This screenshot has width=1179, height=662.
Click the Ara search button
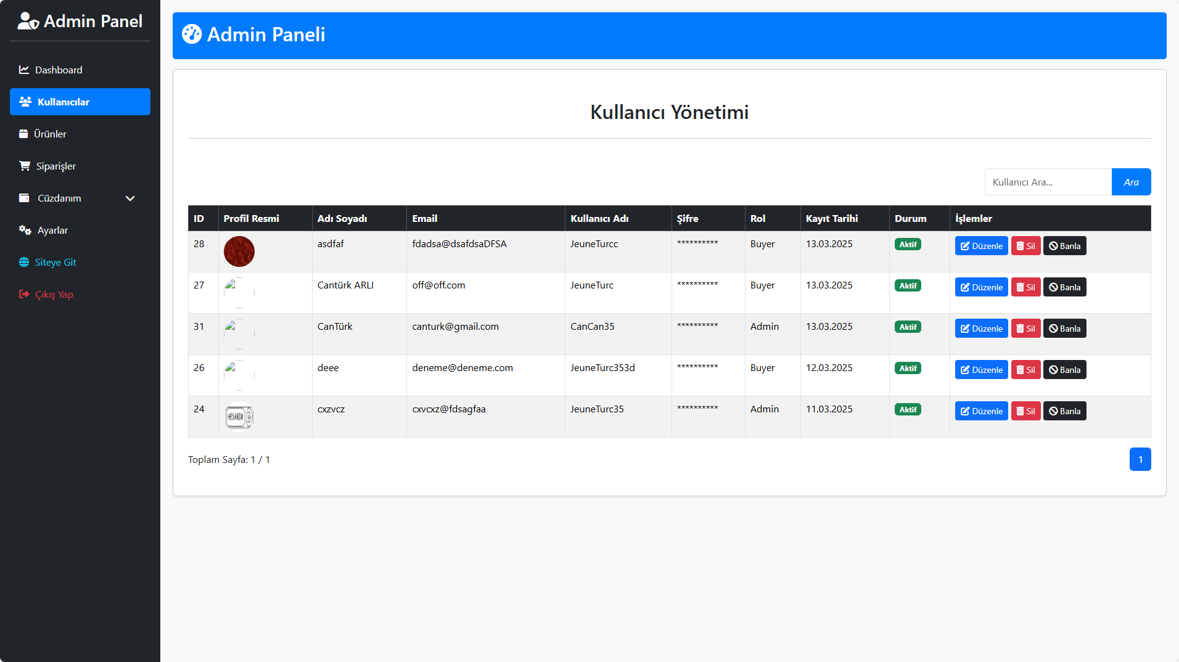point(1131,182)
